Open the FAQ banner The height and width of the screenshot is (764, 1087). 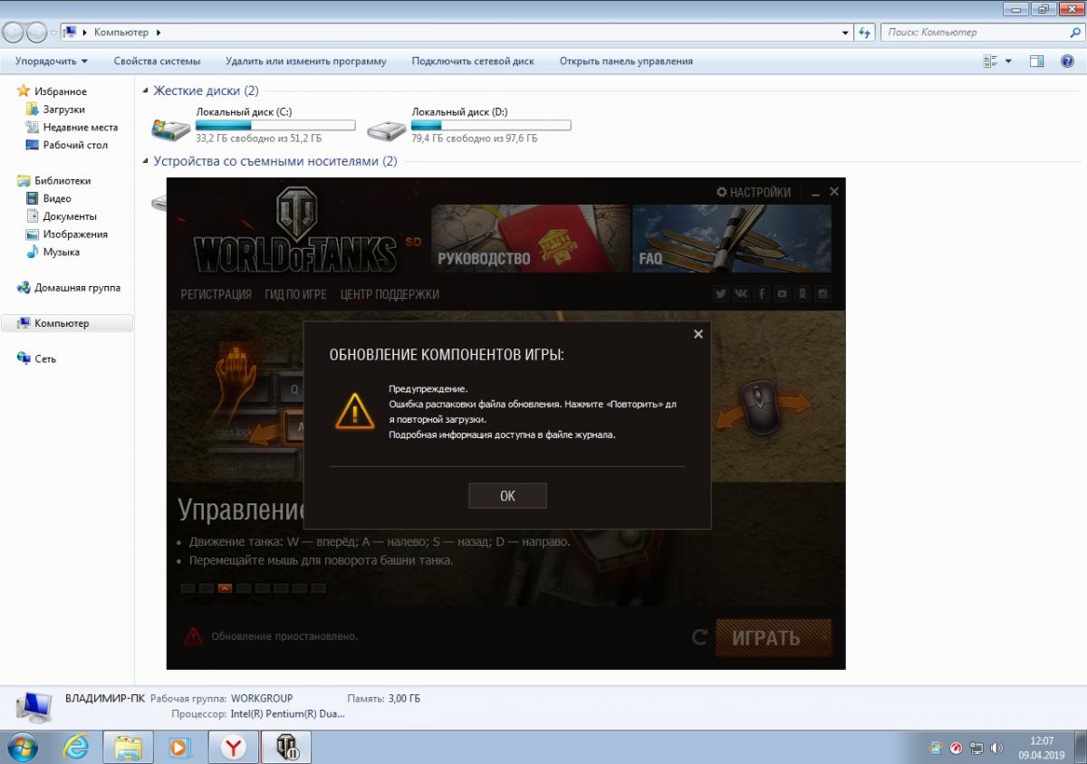(x=732, y=238)
